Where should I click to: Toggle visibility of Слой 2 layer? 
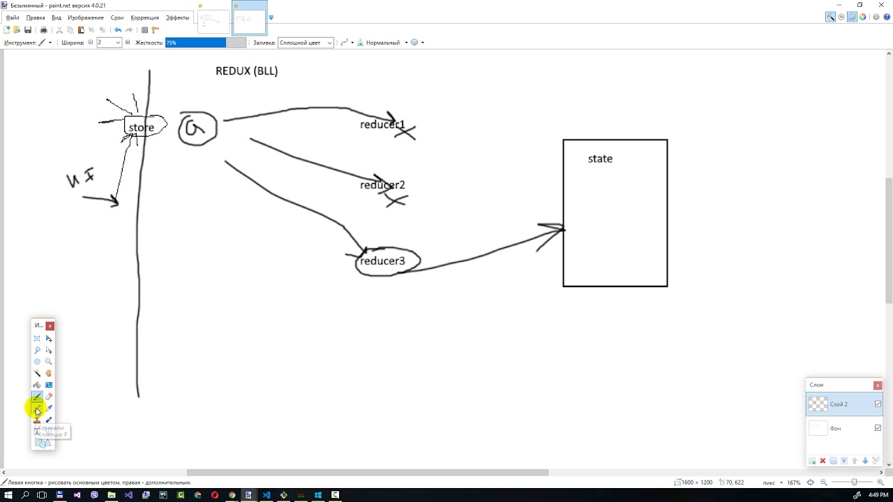tap(878, 404)
